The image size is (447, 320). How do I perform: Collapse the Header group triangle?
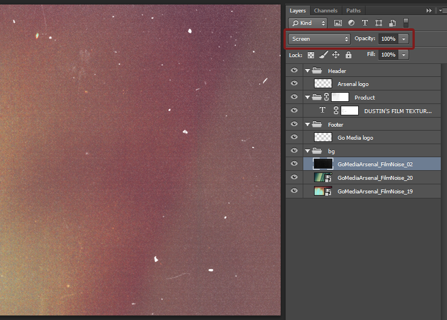(307, 71)
